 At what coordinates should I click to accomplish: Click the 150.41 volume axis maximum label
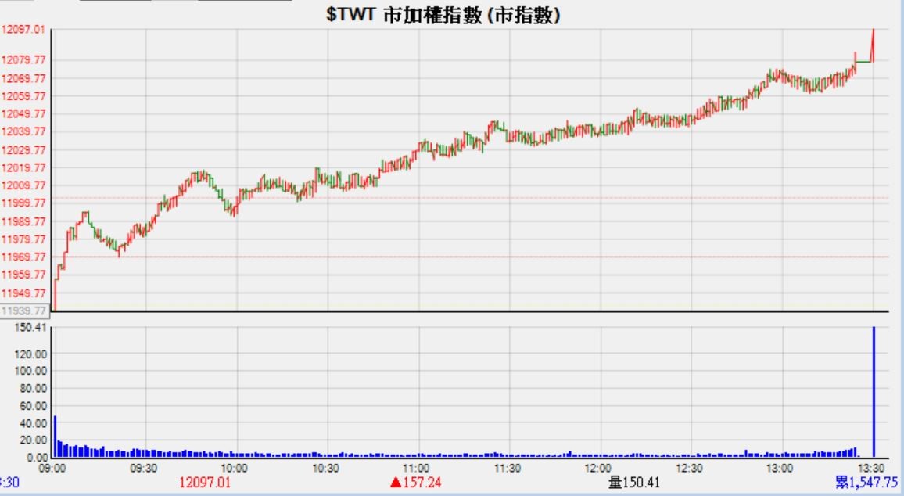pos(31,328)
